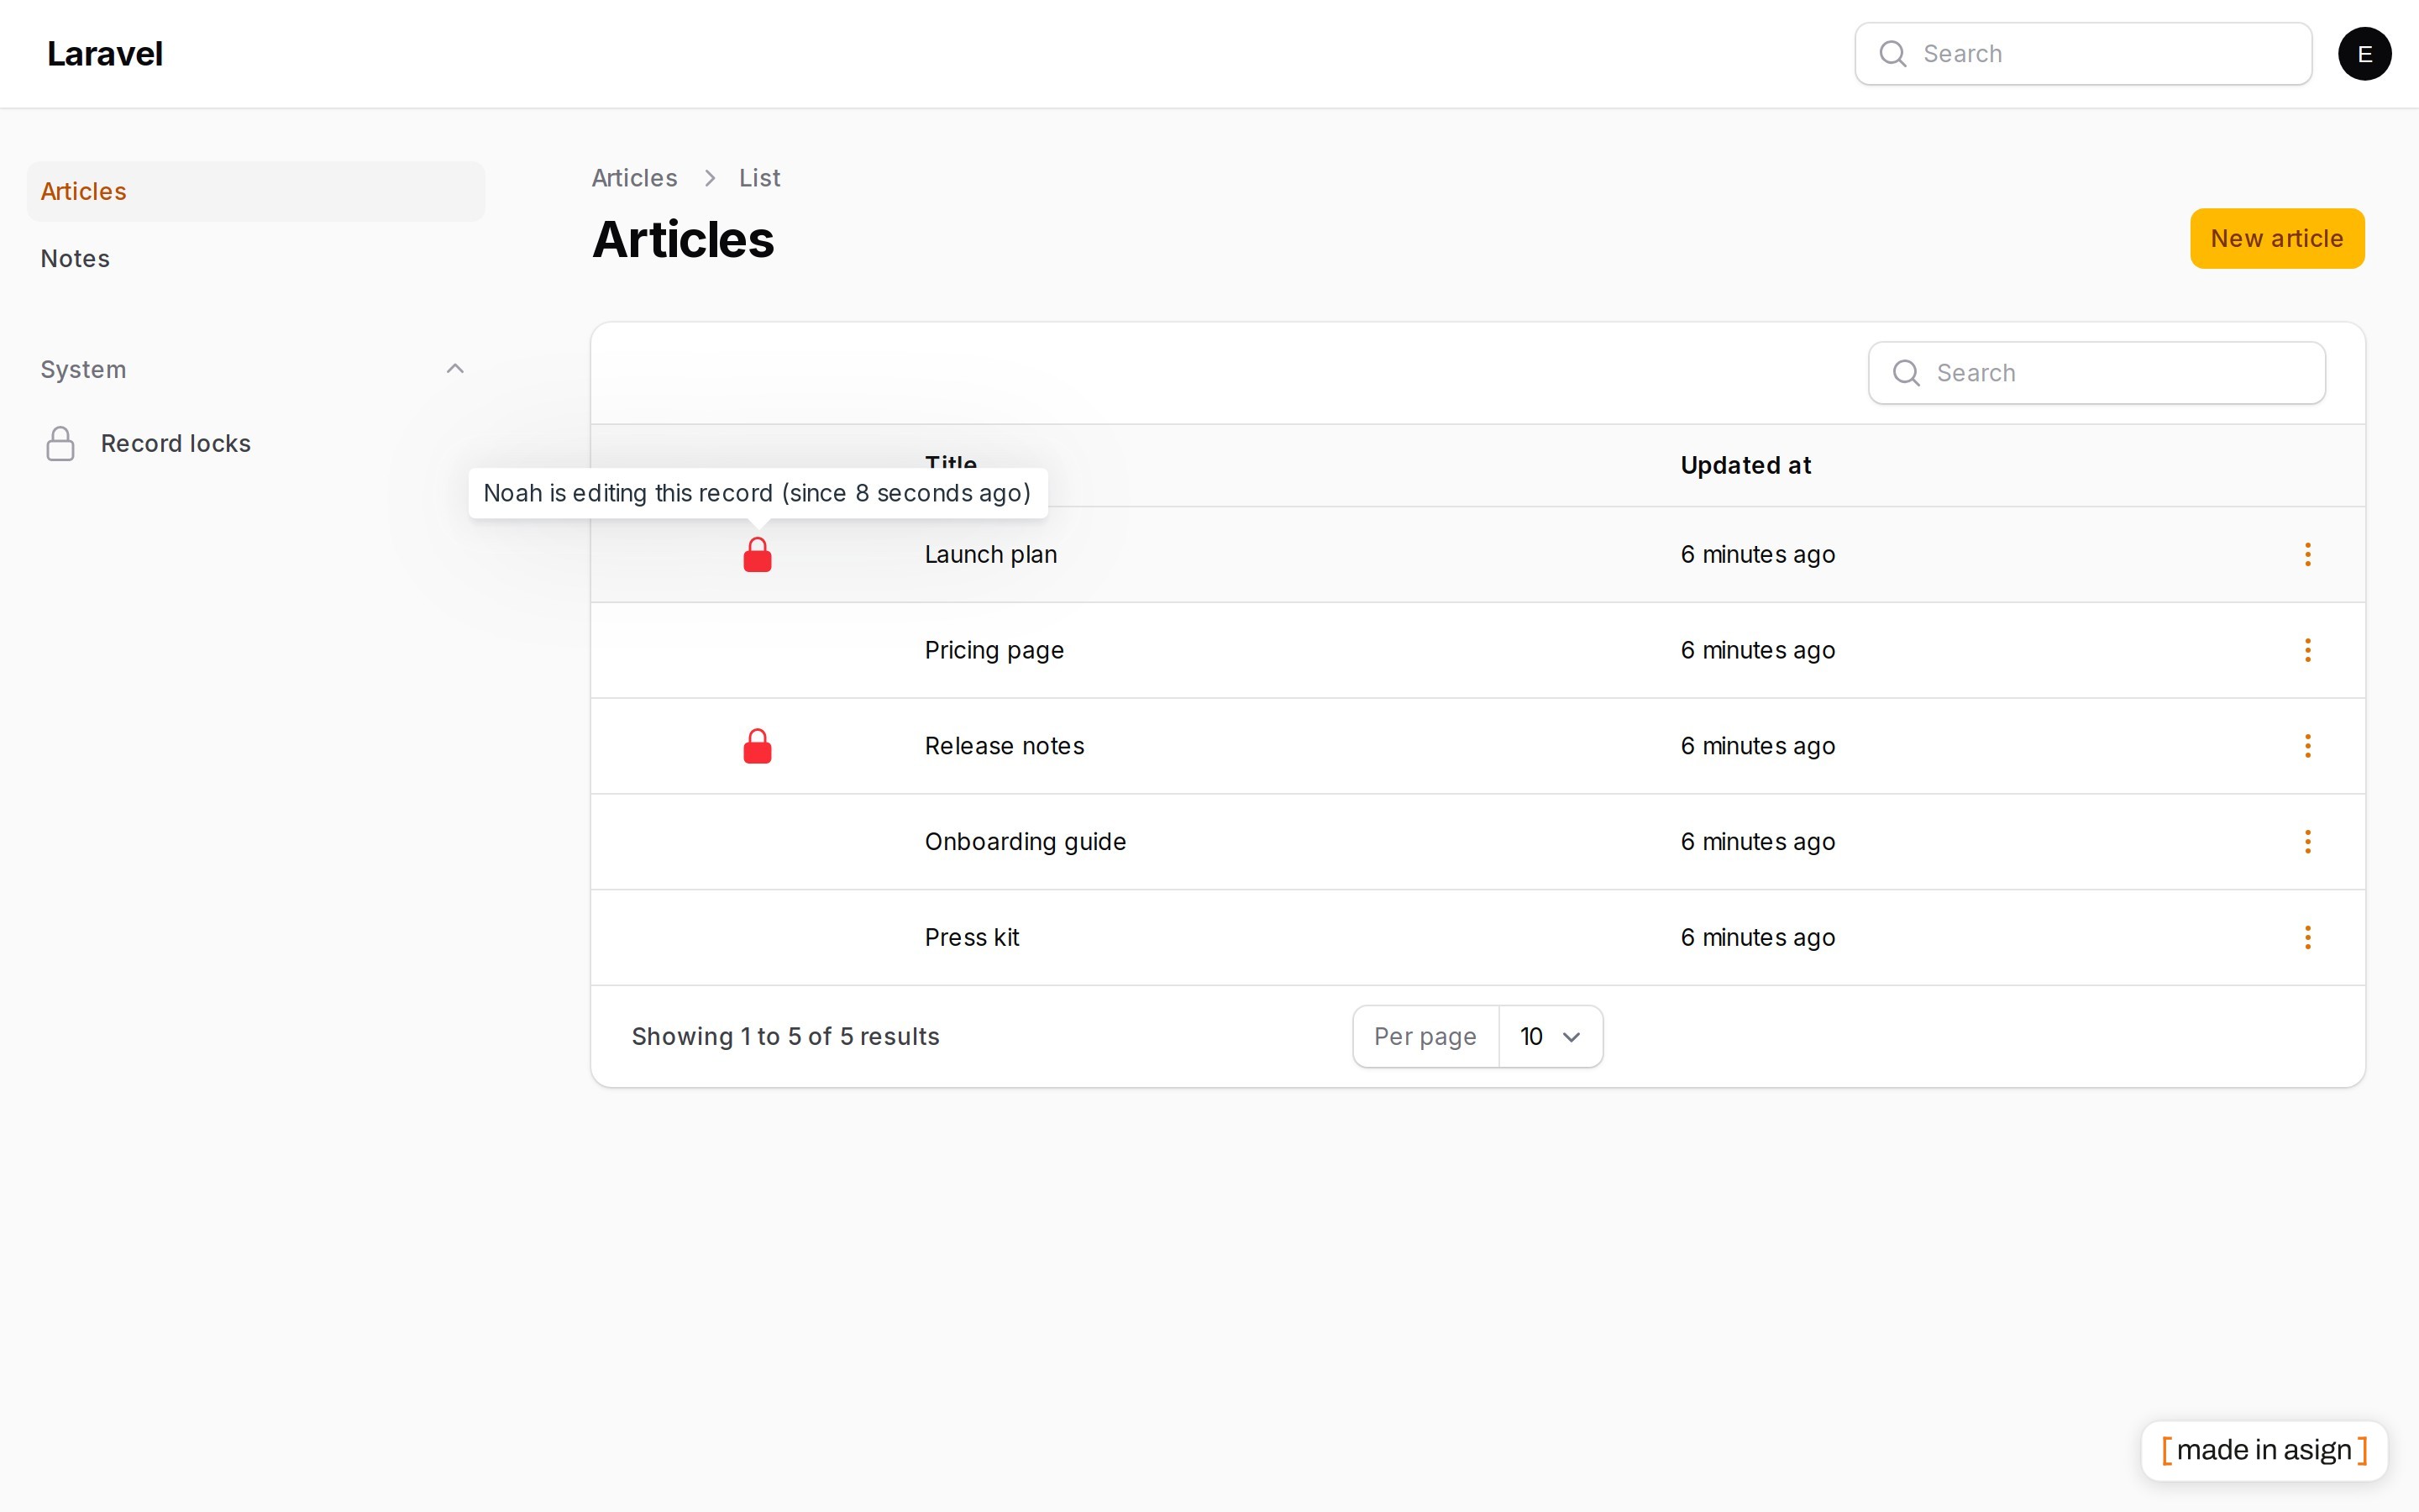Open the Pricing page article title
This screenshot has height=1512, width=2419.
click(x=994, y=650)
